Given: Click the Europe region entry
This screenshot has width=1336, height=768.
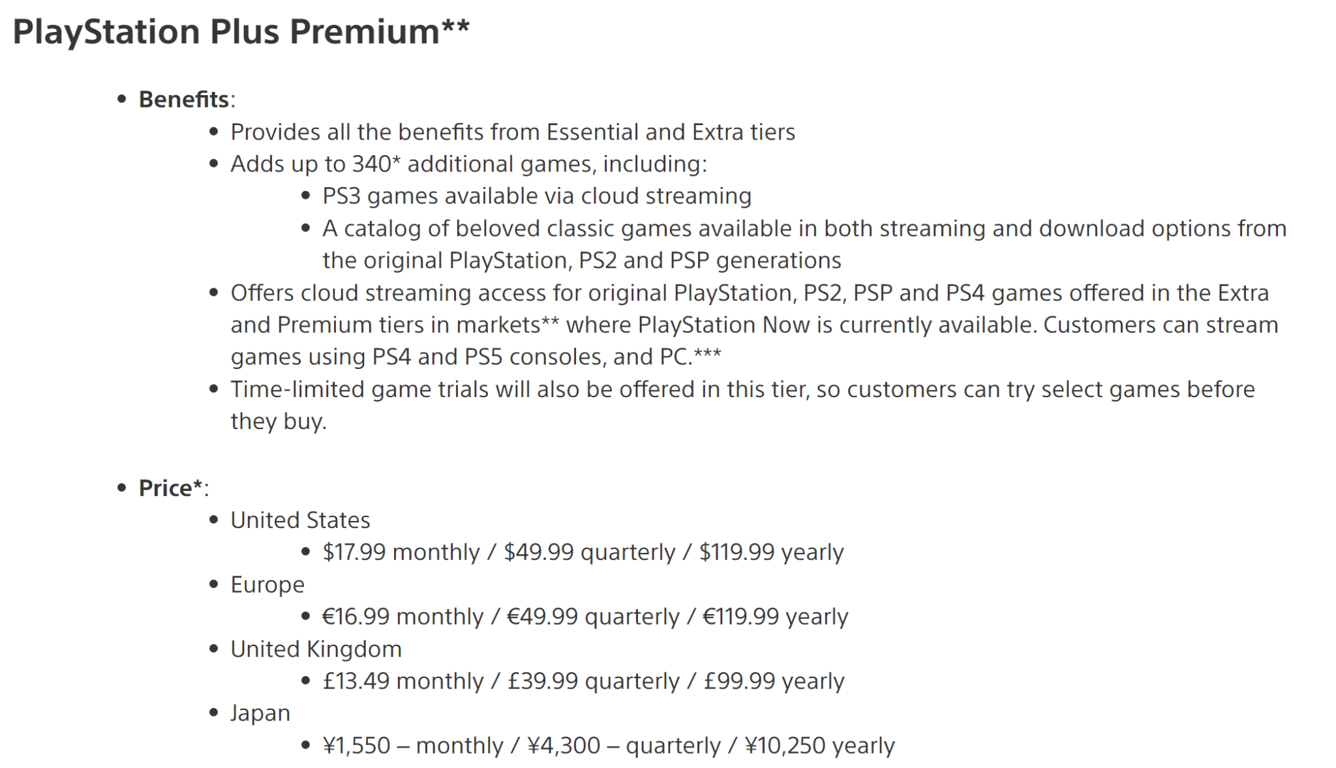Looking at the screenshot, I should 267,584.
